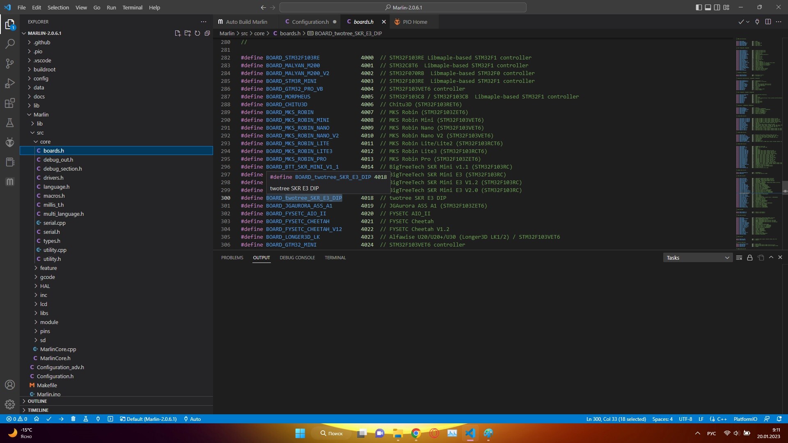Expand the feature folder
788x443 pixels.
pos(48,268)
